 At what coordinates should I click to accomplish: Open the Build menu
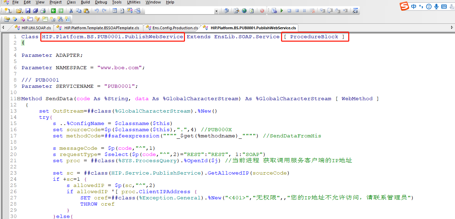[x=85, y=2]
